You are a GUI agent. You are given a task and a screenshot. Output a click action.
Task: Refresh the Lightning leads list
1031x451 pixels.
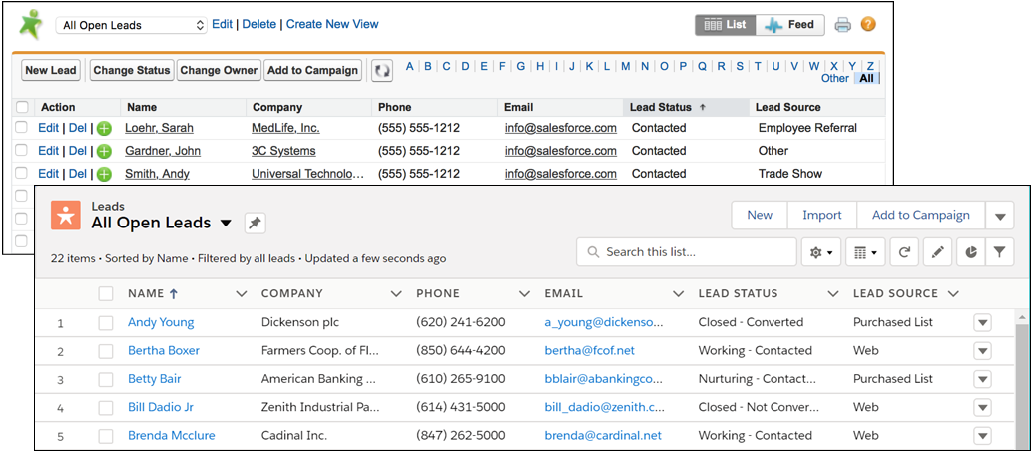(903, 253)
